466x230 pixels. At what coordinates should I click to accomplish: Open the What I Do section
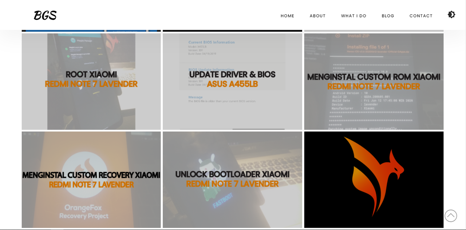point(354,16)
